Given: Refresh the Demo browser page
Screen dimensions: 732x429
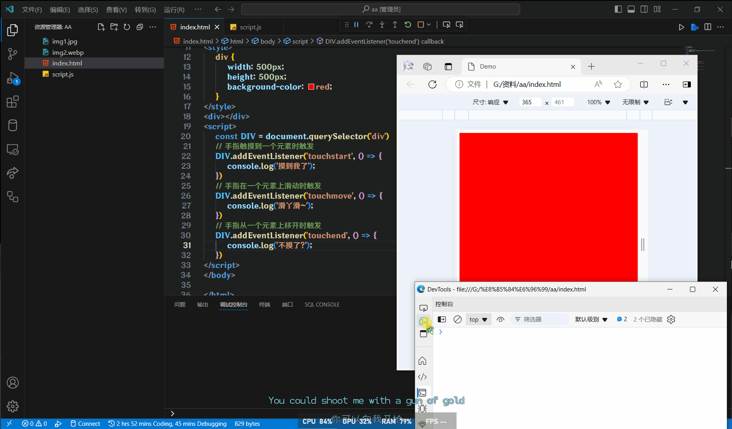Looking at the screenshot, I should pos(432,84).
